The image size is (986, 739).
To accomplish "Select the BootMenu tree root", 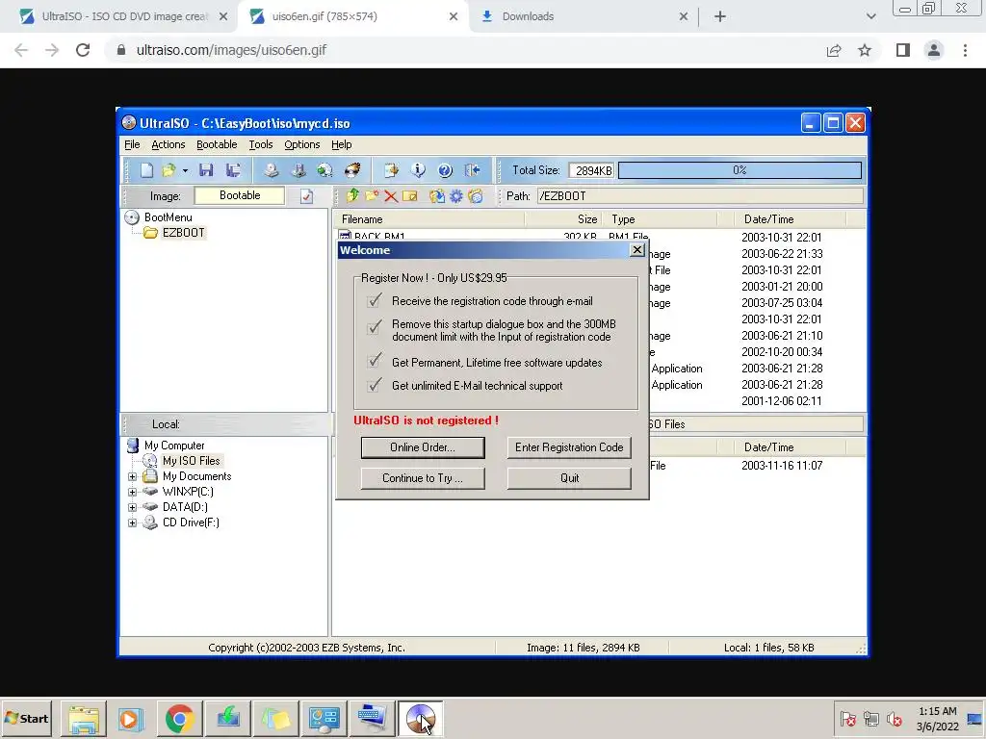I will 168,217.
